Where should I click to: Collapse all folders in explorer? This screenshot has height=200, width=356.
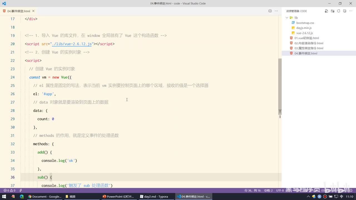click(x=345, y=11)
